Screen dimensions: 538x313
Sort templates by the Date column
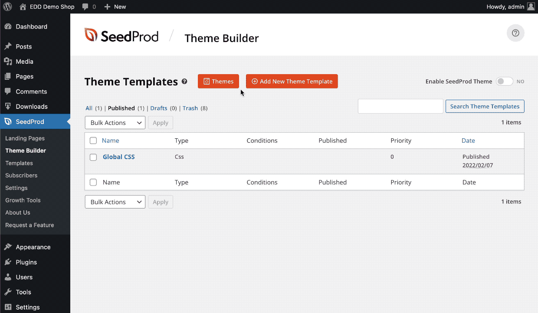click(468, 140)
